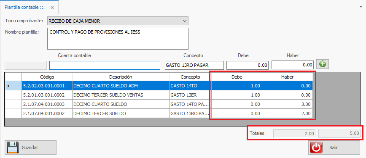Click the Salir button label

coord(333,147)
